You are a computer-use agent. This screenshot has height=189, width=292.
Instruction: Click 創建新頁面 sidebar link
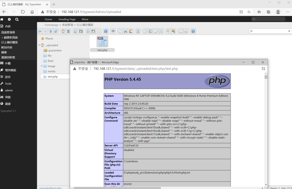point(9,37)
